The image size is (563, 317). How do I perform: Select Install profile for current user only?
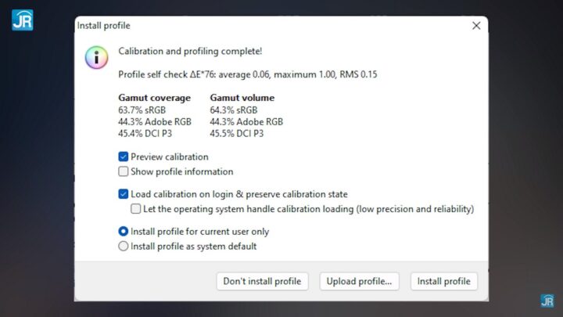click(124, 232)
